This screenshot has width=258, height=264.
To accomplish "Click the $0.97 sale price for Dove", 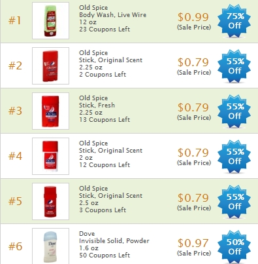I will [193, 243].
